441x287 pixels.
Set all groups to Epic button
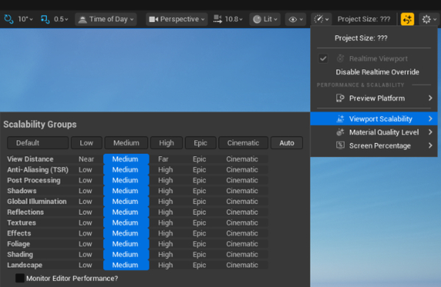coord(200,143)
